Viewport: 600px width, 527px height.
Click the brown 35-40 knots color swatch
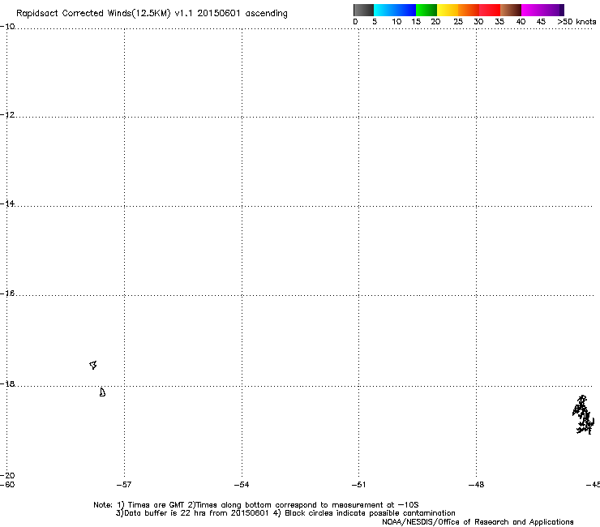point(511,10)
